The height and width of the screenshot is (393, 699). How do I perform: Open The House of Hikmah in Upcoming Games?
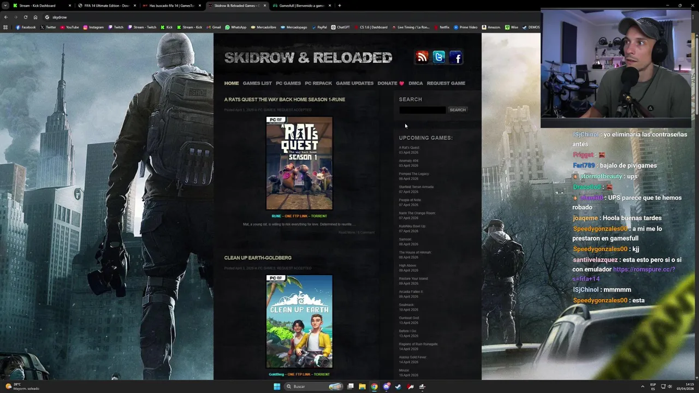point(415,252)
